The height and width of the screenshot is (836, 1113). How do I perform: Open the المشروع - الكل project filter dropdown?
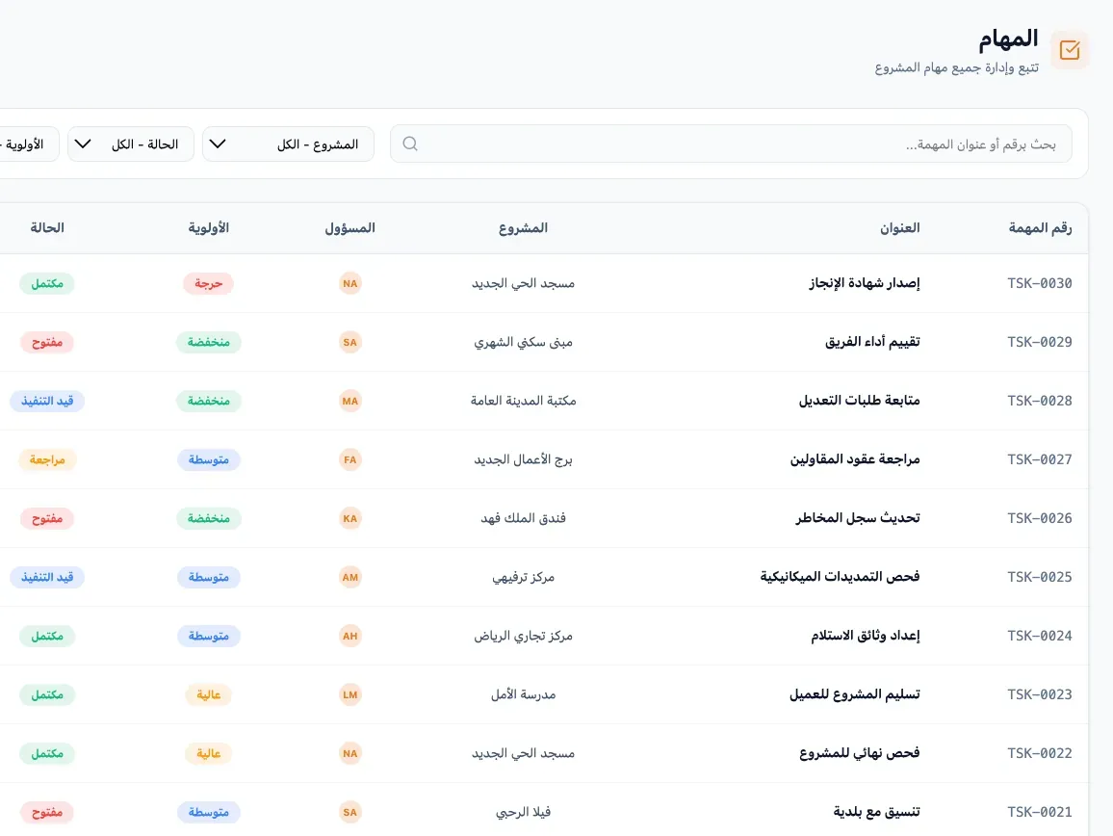tap(288, 144)
